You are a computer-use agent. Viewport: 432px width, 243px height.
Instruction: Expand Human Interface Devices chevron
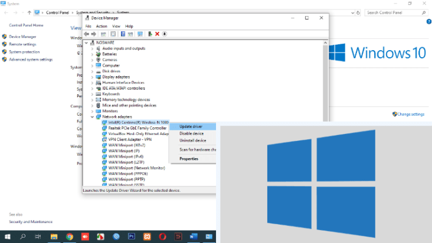tap(92, 83)
